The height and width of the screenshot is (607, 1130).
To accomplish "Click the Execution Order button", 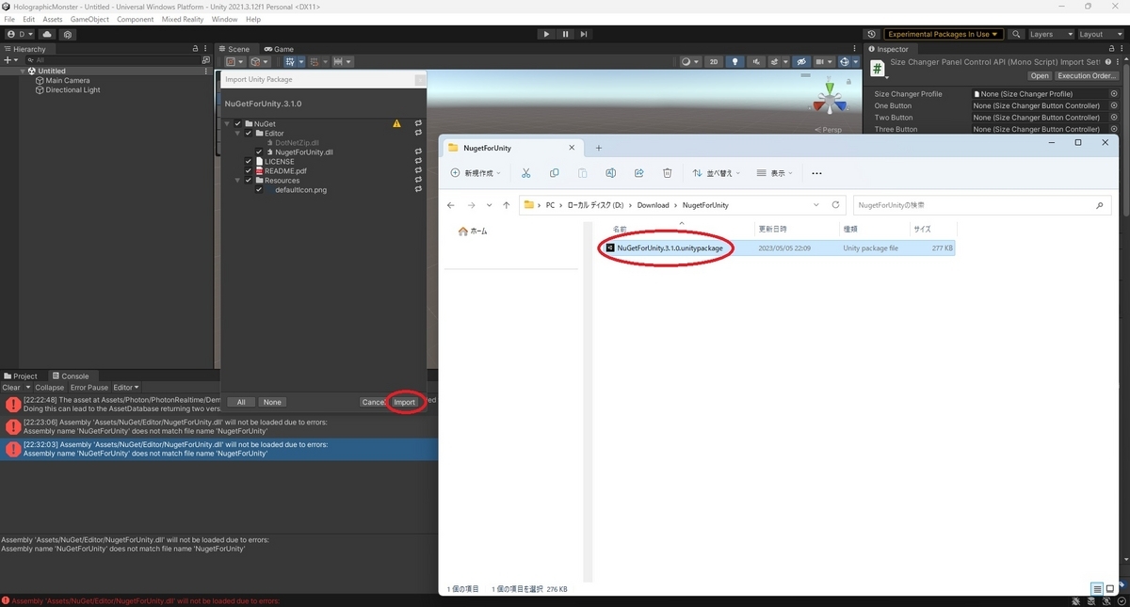I will coord(1086,75).
